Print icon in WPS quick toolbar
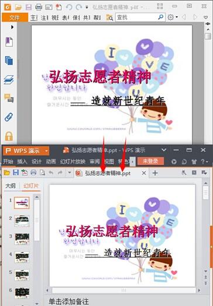 pos(33,173)
